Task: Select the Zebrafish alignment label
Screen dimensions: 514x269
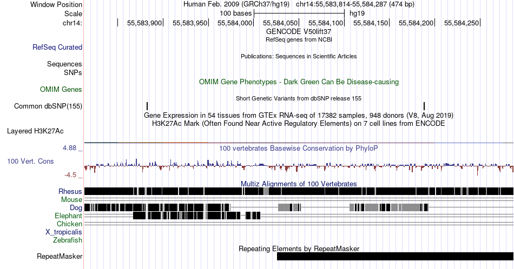Action: (x=68, y=240)
